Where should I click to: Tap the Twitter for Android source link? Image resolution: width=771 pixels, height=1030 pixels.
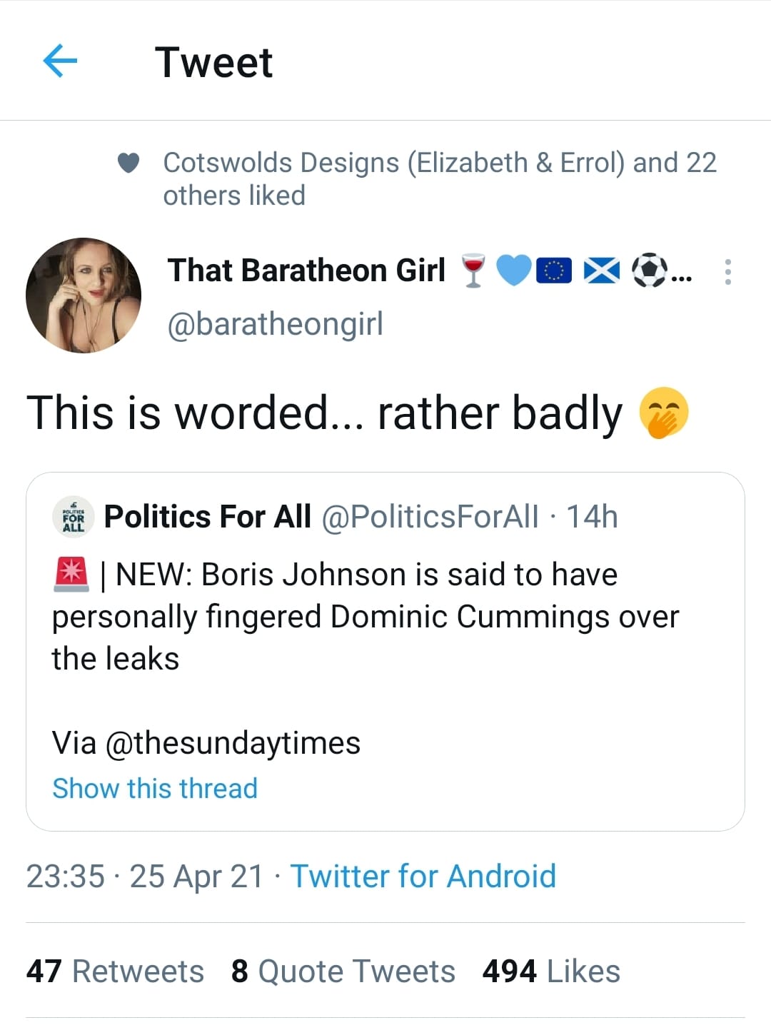pos(423,876)
